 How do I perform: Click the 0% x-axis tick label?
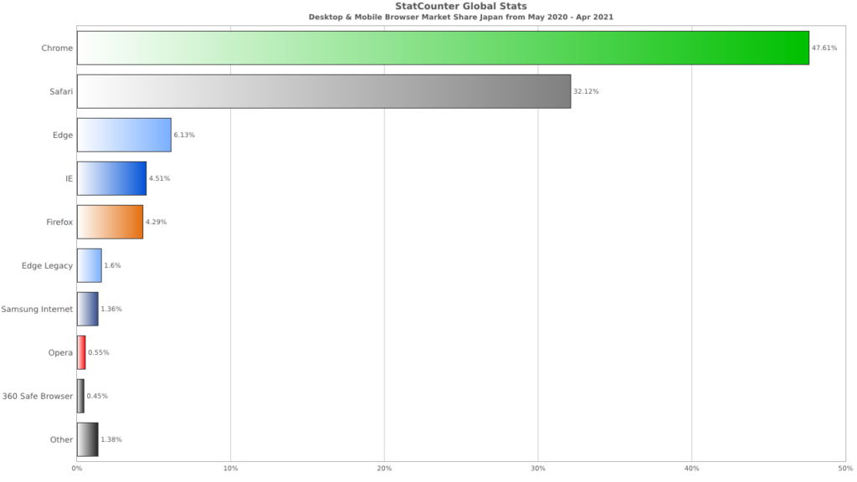[x=77, y=469]
